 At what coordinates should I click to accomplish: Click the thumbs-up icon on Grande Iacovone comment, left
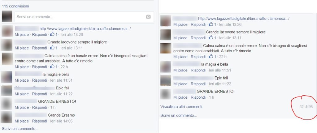pyautogui.click(x=52, y=48)
